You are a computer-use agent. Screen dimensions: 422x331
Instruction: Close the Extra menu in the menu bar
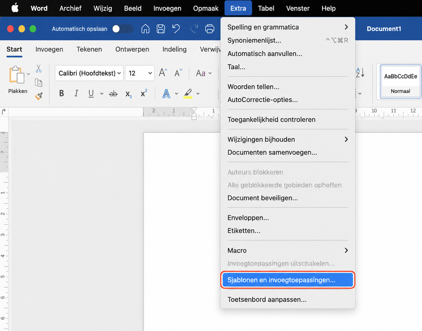(x=238, y=8)
